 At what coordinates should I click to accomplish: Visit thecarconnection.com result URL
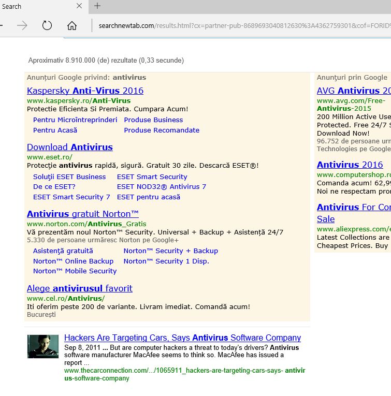[185, 374]
